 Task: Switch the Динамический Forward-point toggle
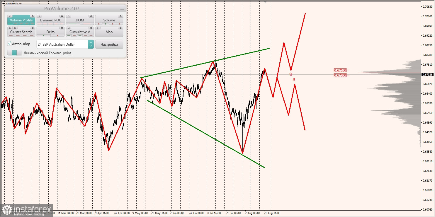click(x=14, y=53)
